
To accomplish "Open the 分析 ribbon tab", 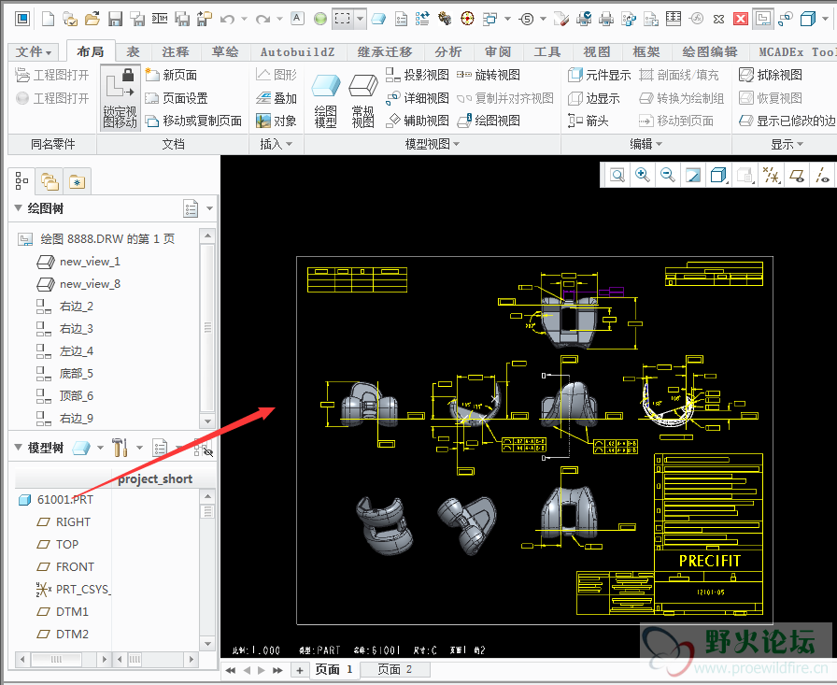I will [x=447, y=51].
